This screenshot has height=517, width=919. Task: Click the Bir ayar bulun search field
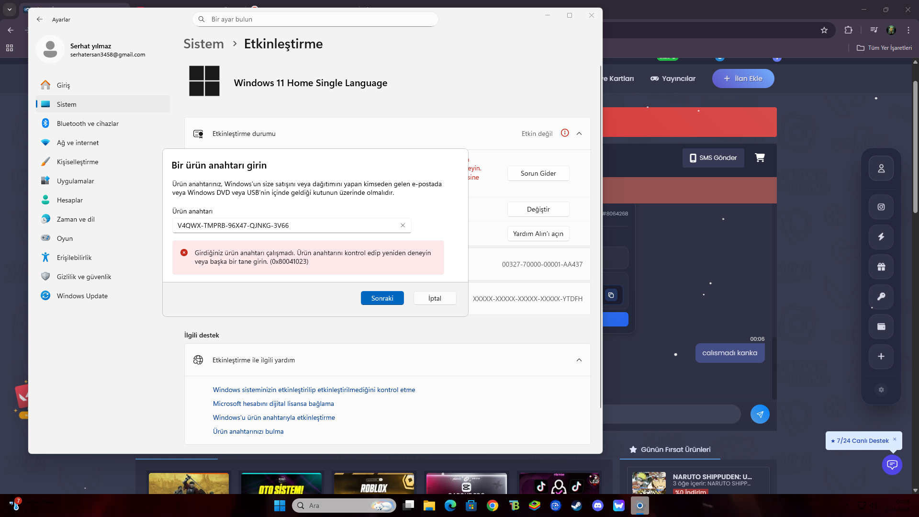315,19
